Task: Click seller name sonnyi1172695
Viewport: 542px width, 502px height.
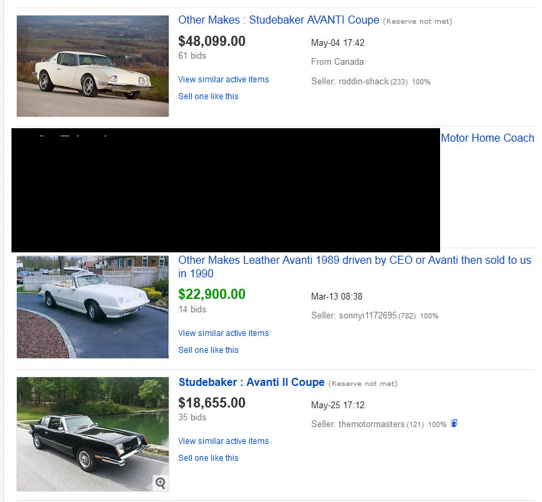Action: point(367,316)
